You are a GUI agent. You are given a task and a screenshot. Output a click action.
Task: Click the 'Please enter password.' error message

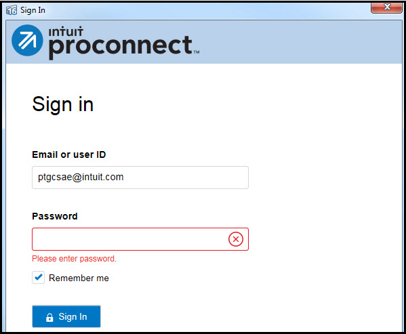(75, 259)
